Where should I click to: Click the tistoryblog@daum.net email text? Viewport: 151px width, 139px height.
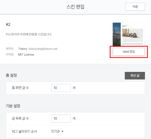(x=43, y=49)
